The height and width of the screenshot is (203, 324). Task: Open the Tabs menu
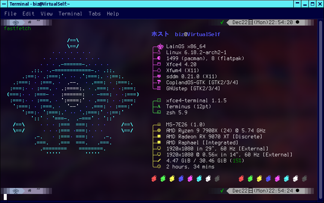94,14
